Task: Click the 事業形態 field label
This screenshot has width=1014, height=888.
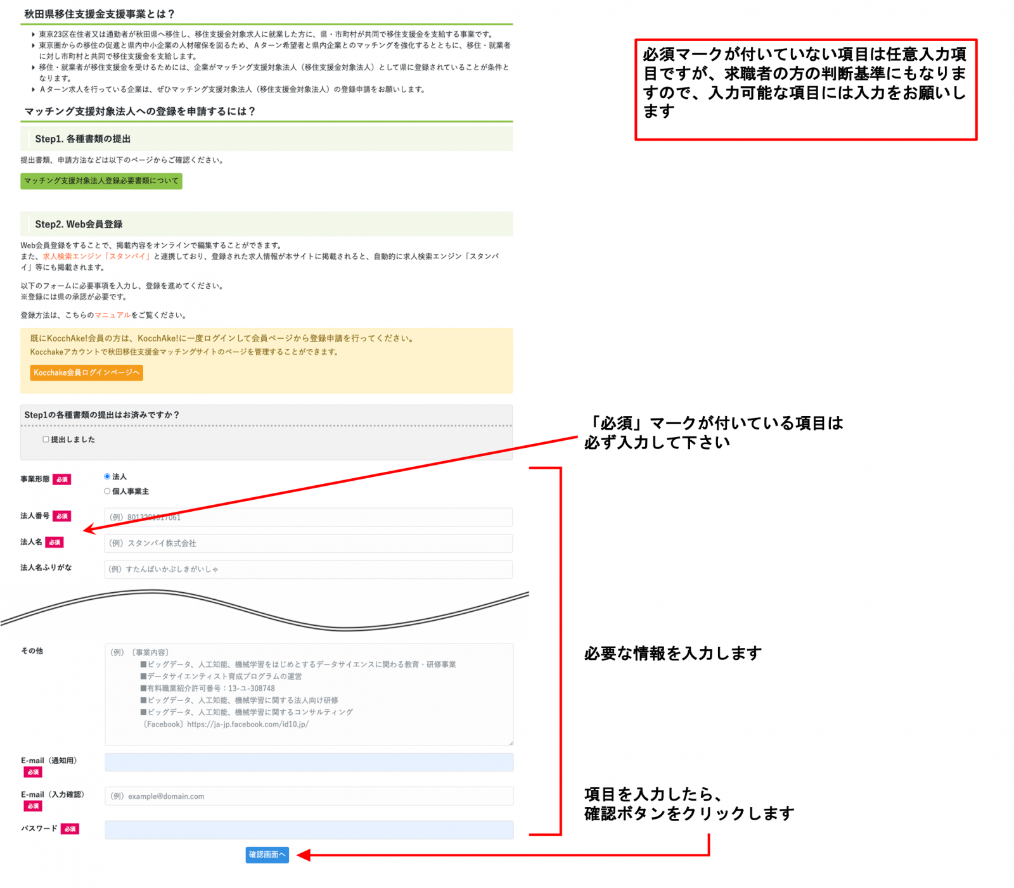Action: [35, 479]
